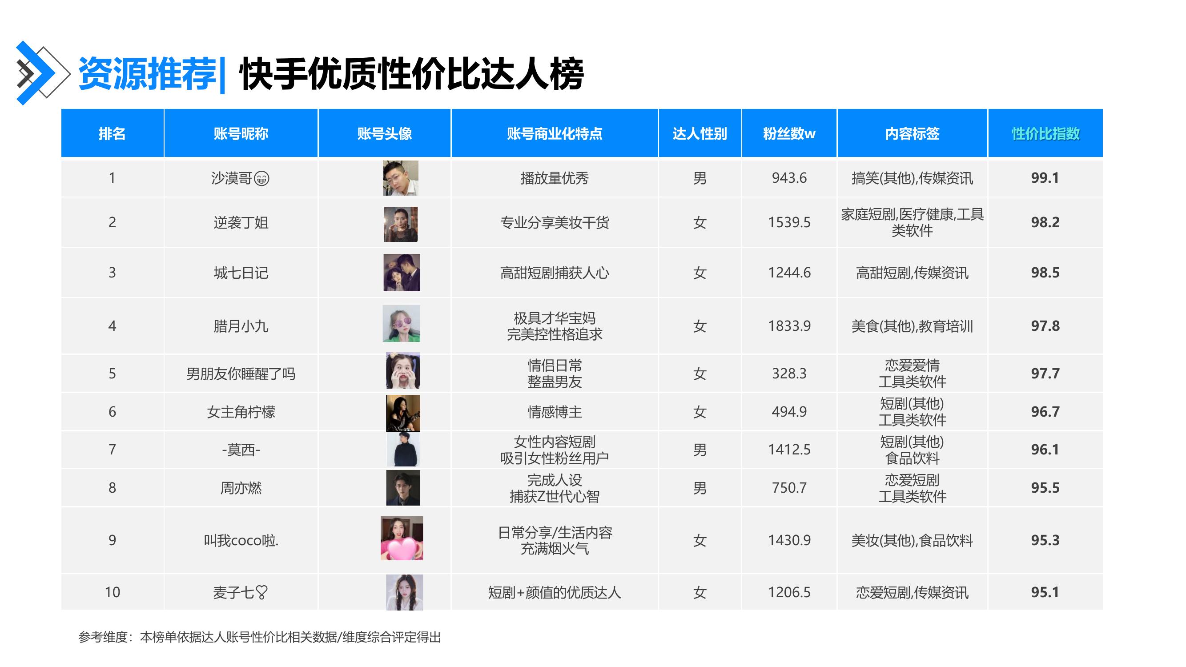The height and width of the screenshot is (667, 1186).
Task: Select the nickname 男朋友你睡醒了吗
Action: point(241,374)
